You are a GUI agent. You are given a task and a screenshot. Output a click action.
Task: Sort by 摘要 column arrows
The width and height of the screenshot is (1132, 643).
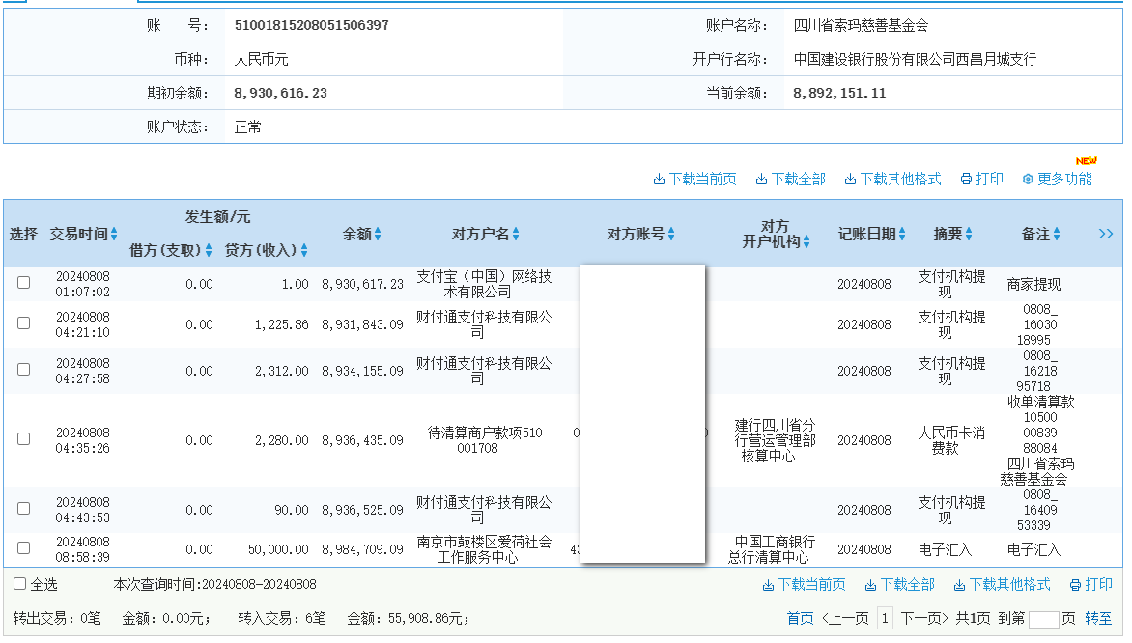[969, 234]
